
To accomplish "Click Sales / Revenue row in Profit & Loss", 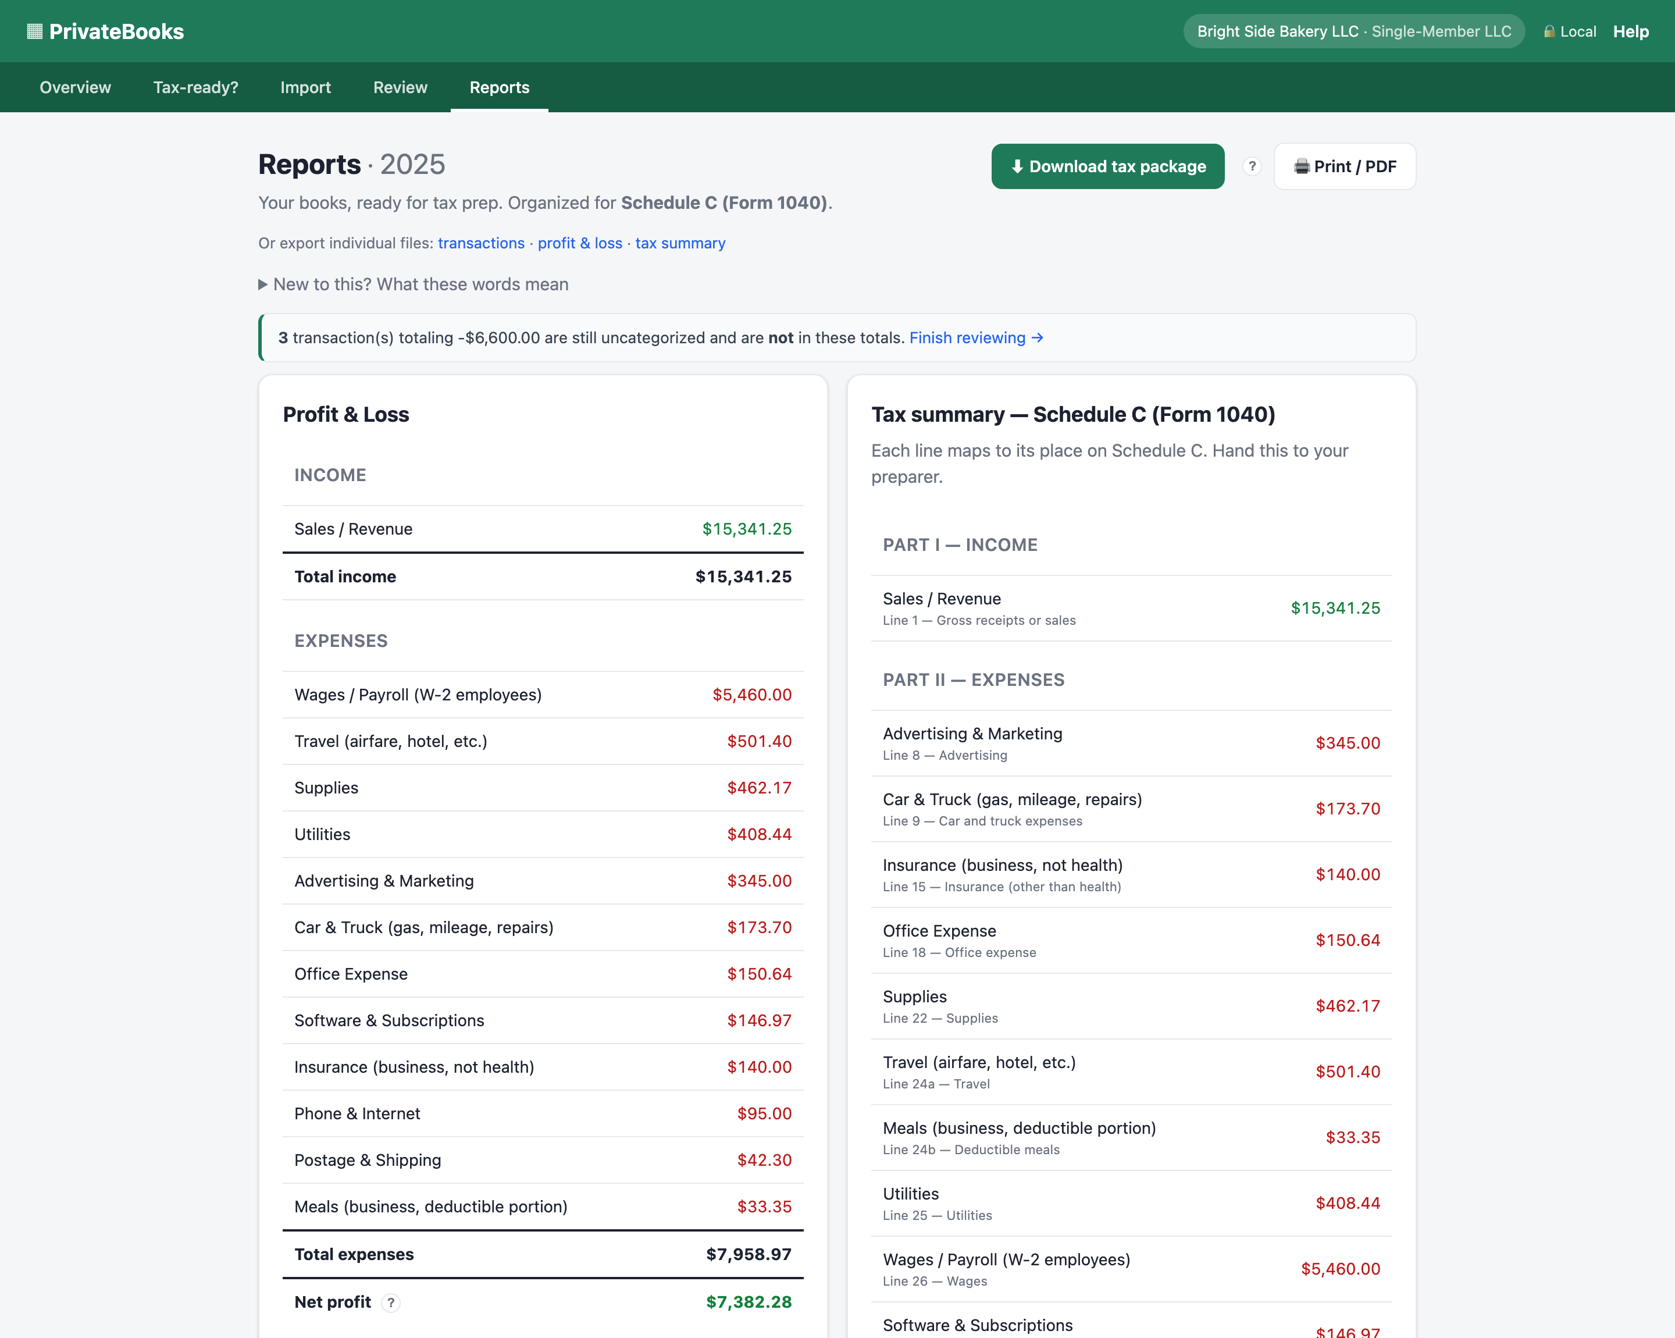I will click(x=543, y=529).
